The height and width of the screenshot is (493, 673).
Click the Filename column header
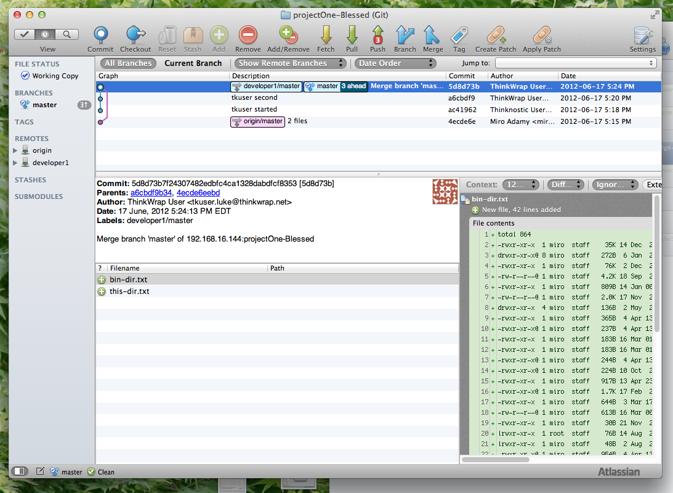pyautogui.click(x=187, y=269)
